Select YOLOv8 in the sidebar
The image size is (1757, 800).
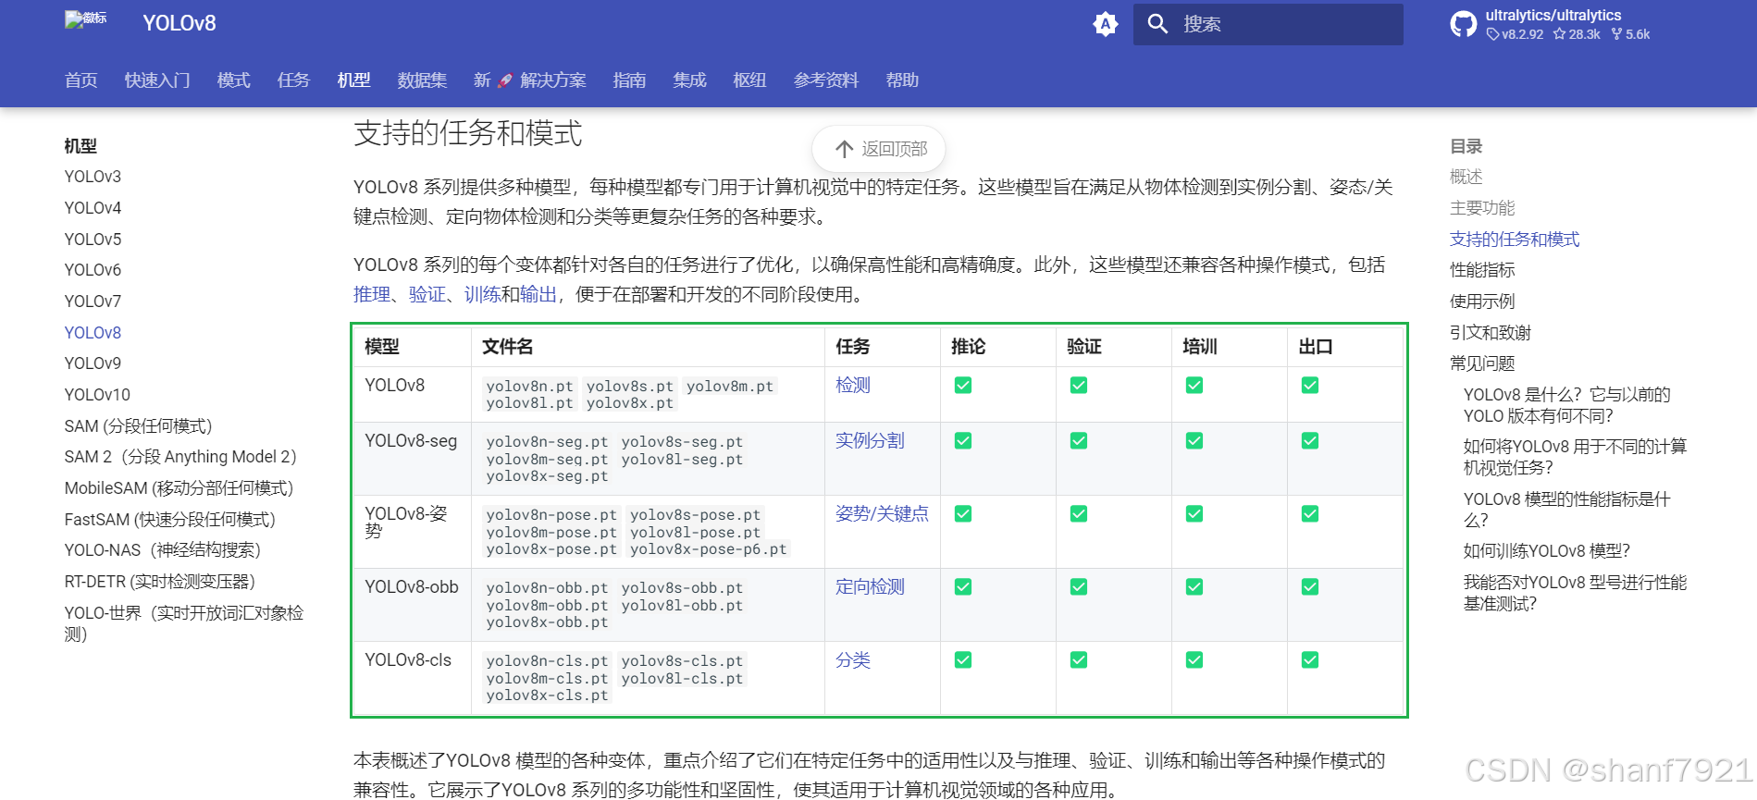coord(93,333)
